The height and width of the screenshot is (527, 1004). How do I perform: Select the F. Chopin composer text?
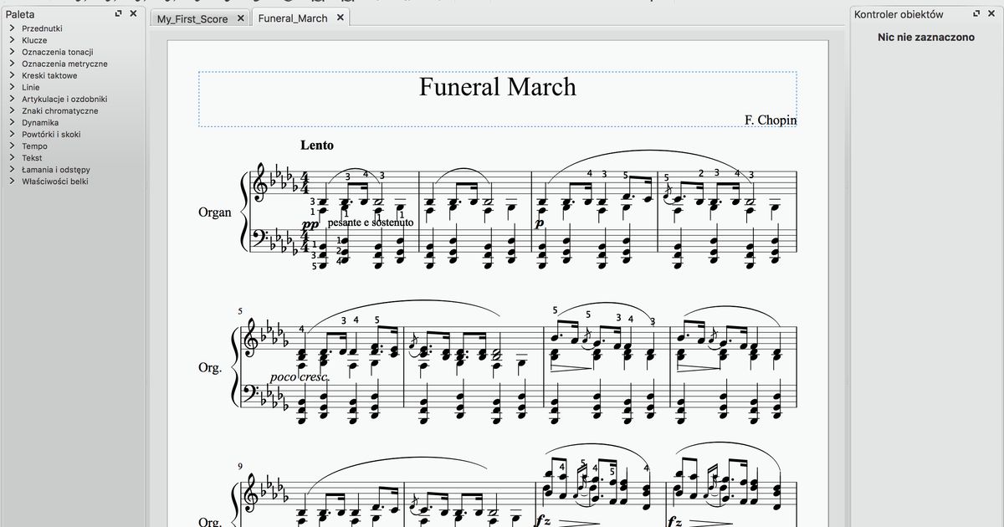[x=770, y=120]
